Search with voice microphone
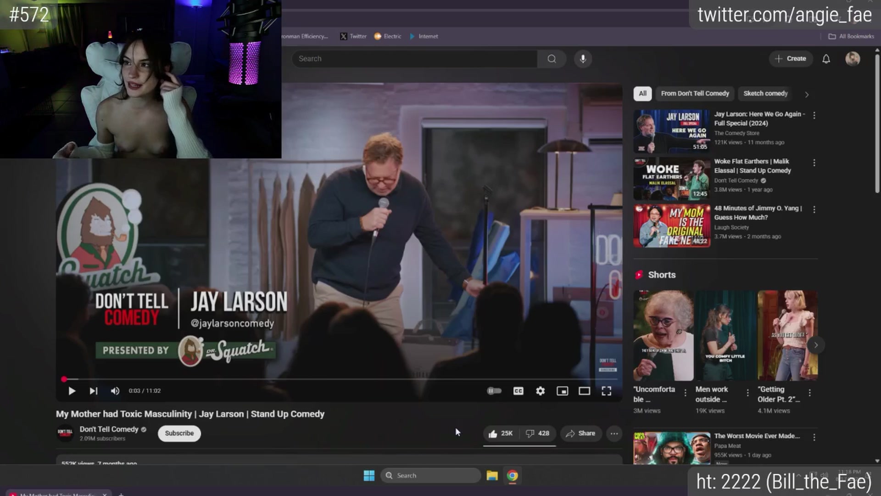The width and height of the screenshot is (881, 496). (x=583, y=59)
